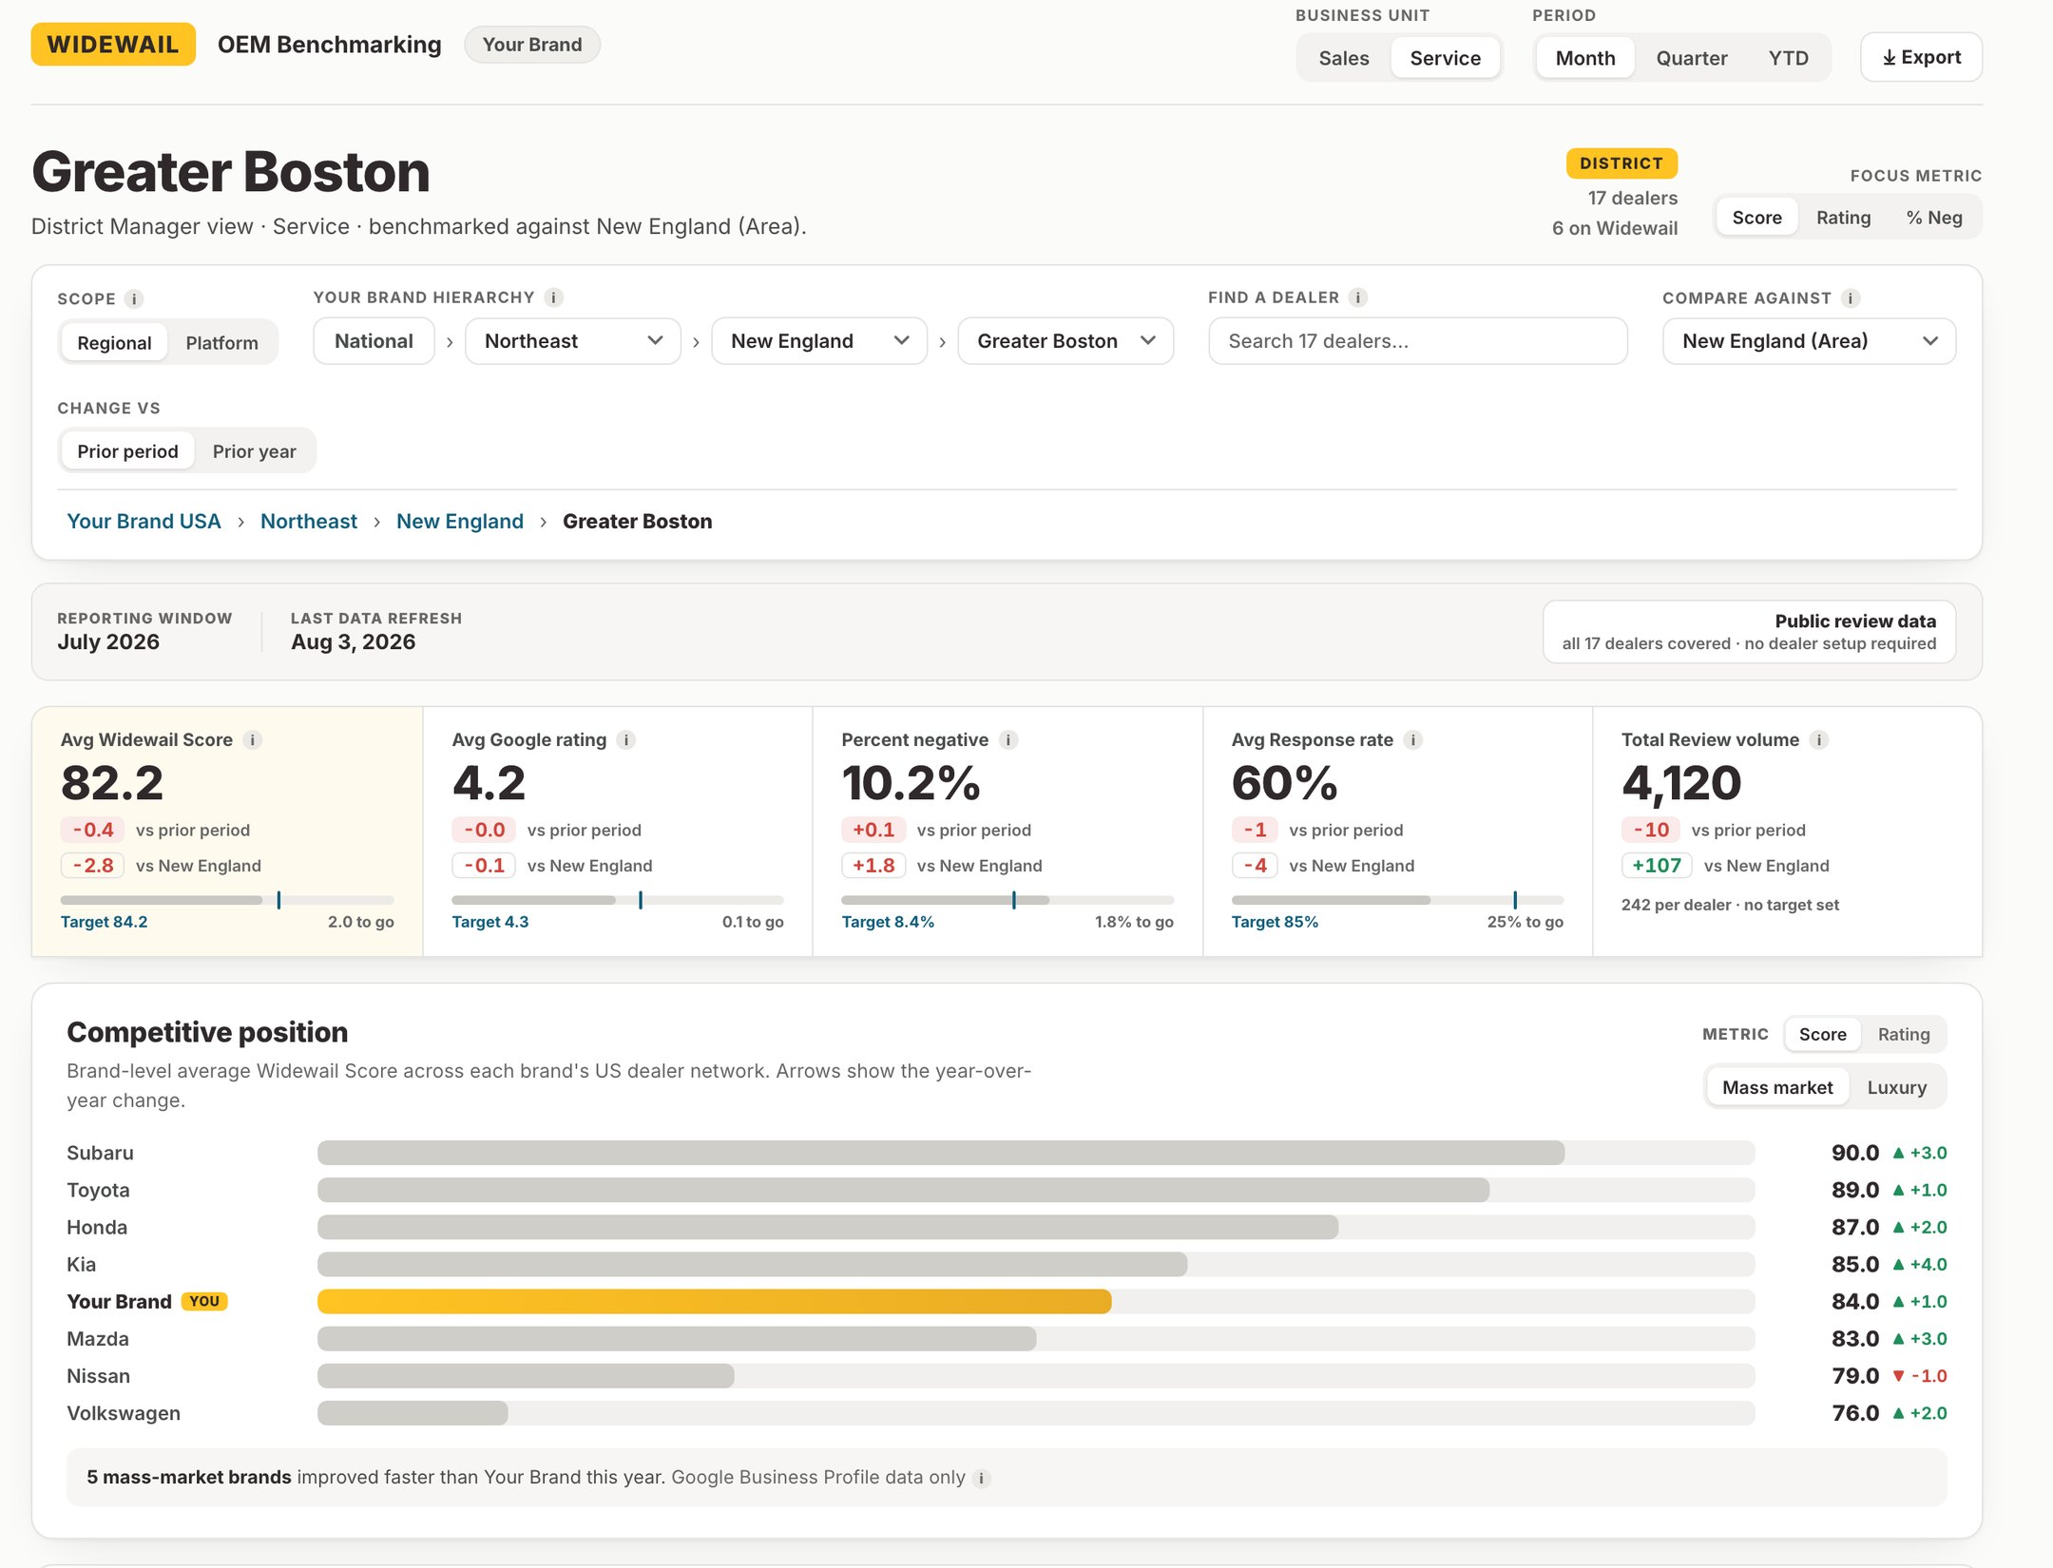2053x1568 pixels.
Task: Change comparison to Prior year
Action: coord(254,451)
